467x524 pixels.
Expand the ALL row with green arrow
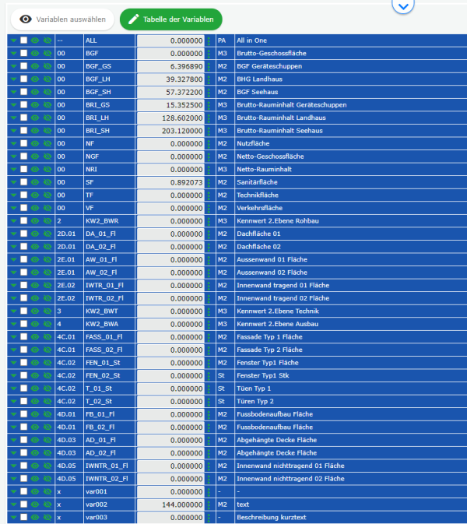coord(13,40)
